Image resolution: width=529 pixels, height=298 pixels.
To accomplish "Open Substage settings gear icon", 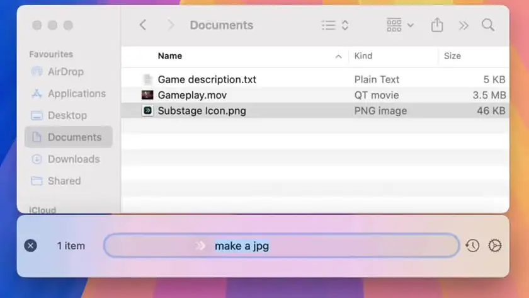I will pyautogui.click(x=494, y=245).
